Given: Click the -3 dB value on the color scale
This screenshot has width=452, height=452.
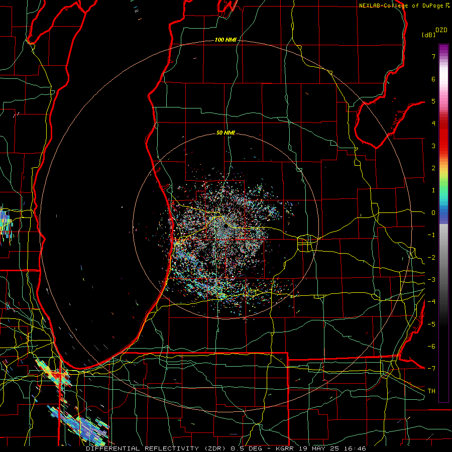Looking at the screenshot, I should (x=431, y=280).
